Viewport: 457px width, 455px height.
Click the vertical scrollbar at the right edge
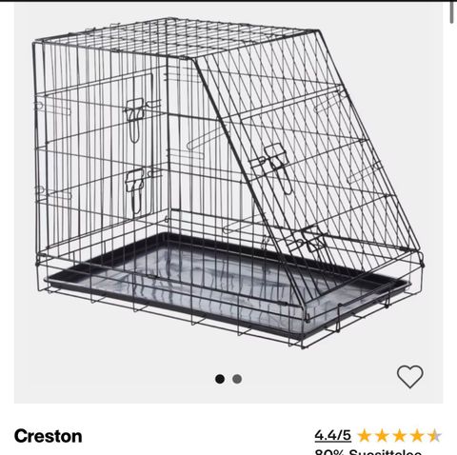pyautogui.click(x=452, y=12)
